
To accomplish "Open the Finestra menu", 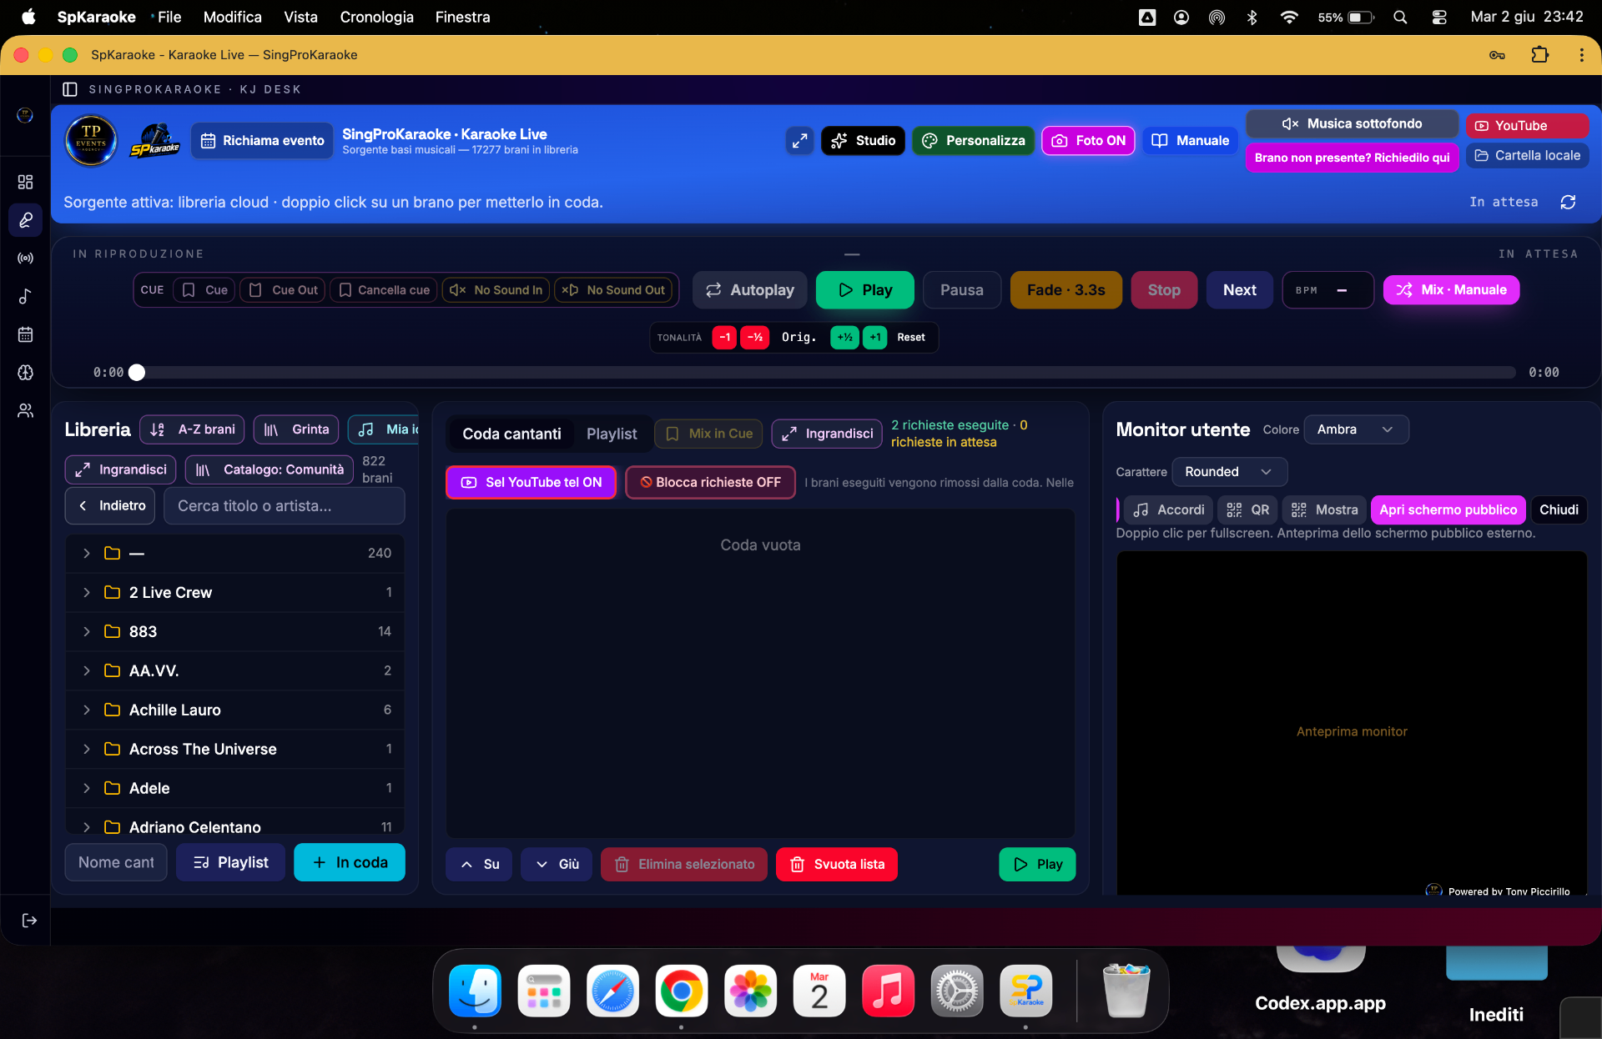I will [462, 18].
